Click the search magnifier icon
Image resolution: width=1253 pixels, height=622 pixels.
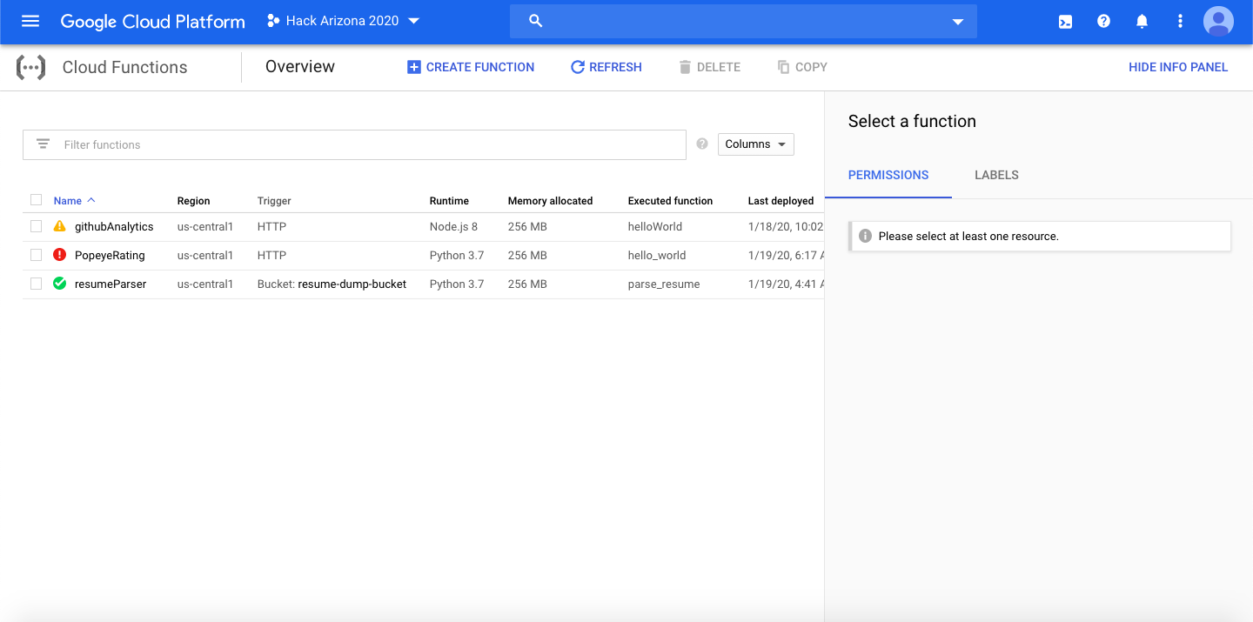536,21
